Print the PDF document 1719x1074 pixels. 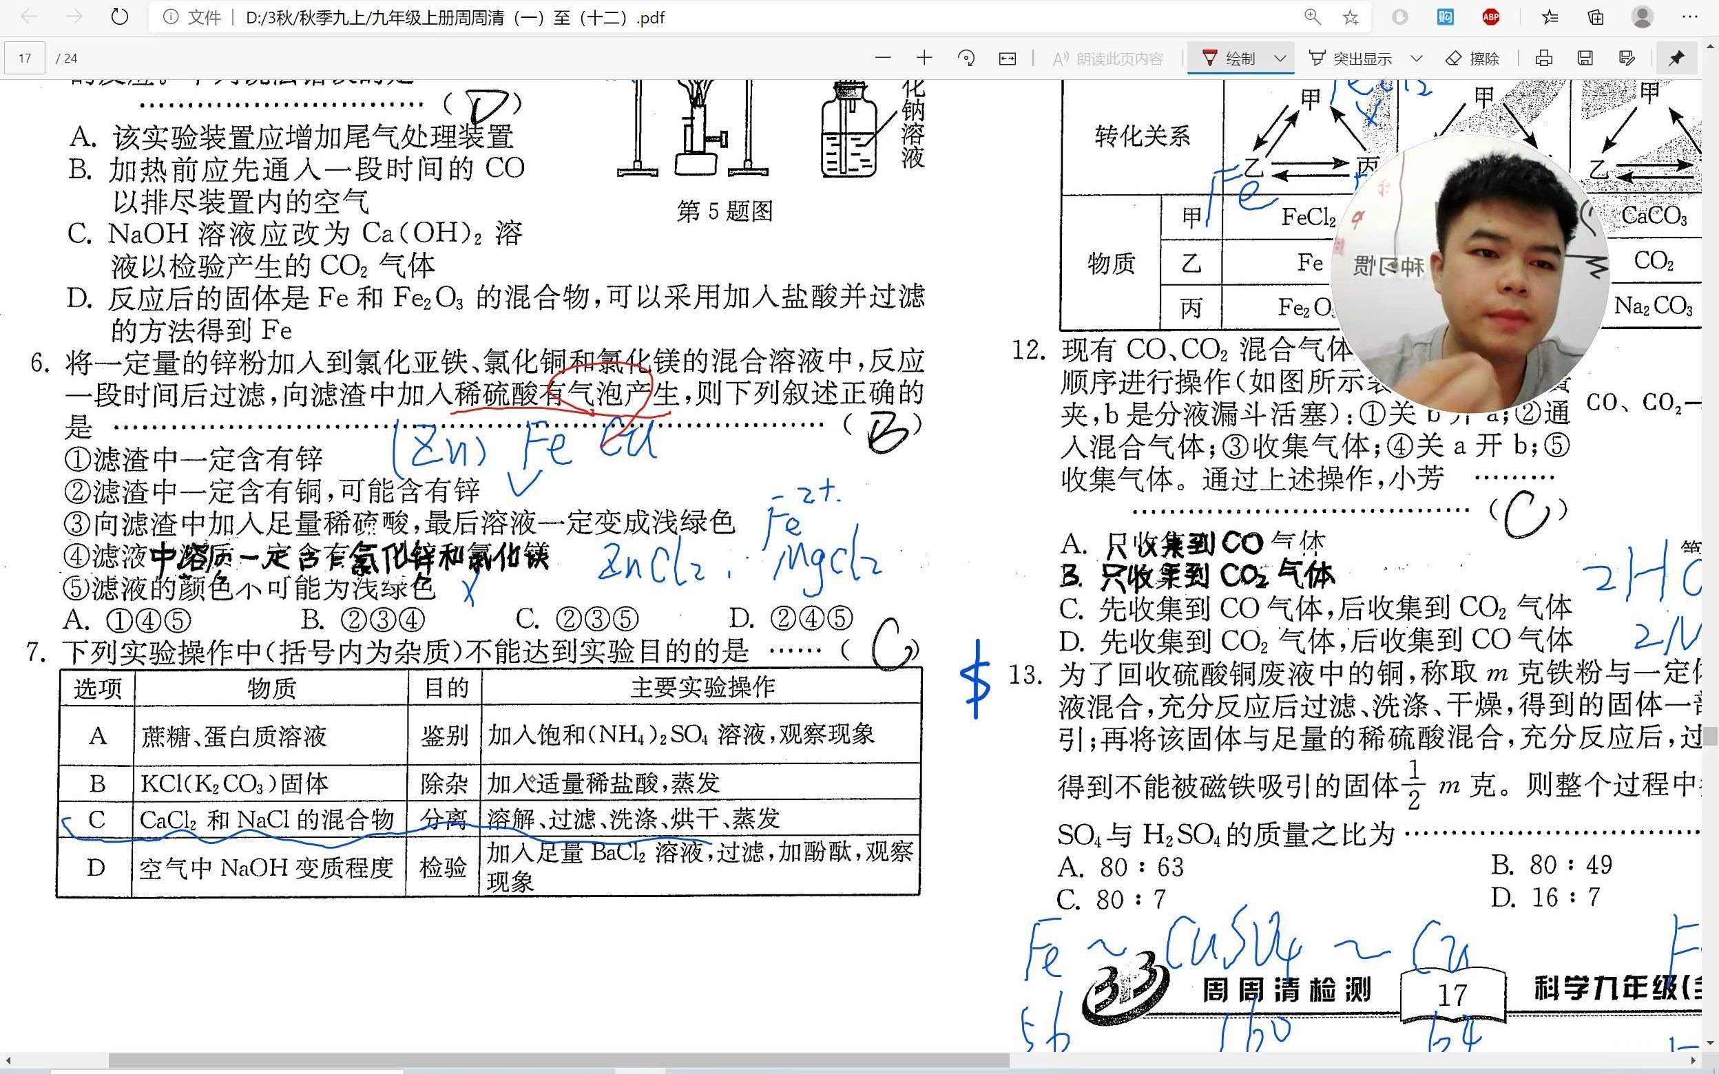(1543, 59)
